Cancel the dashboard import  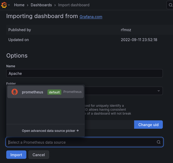[39, 155]
